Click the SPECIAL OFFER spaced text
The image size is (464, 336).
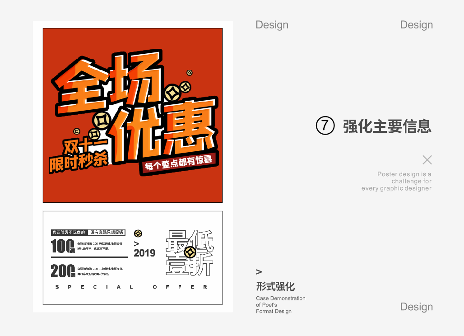[131, 287]
